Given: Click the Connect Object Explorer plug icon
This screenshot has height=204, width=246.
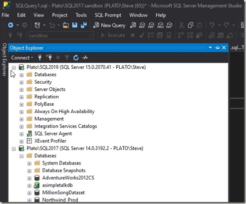Looking at the screenshot, I should click(40, 57).
